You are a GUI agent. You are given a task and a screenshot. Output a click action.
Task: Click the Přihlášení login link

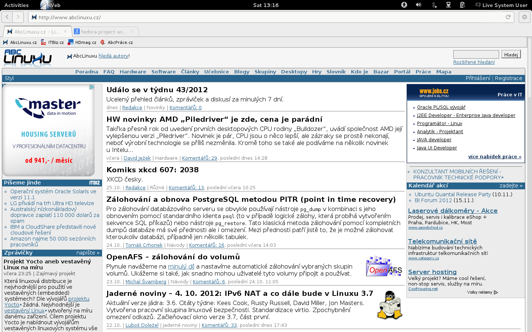coord(478,78)
